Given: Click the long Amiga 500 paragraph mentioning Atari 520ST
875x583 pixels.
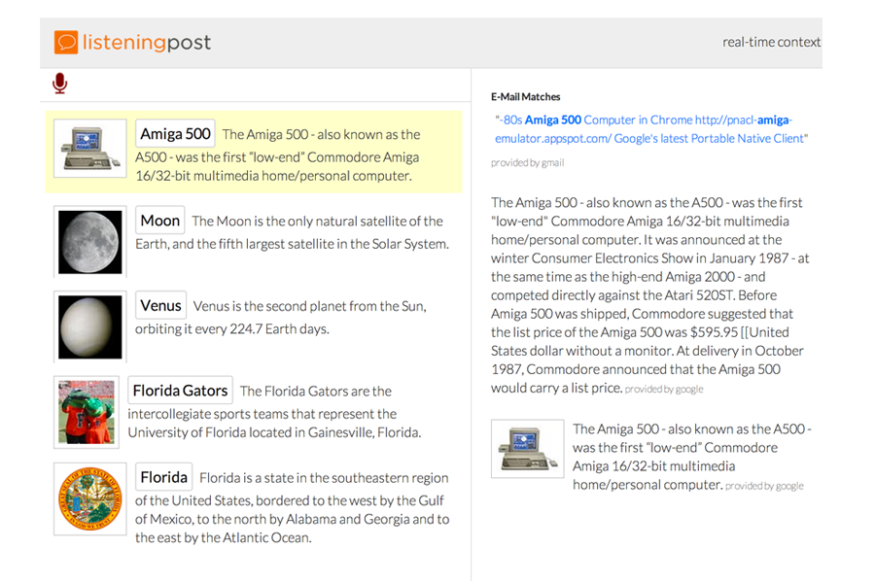Looking at the screenshot, I should coord(649,295).
